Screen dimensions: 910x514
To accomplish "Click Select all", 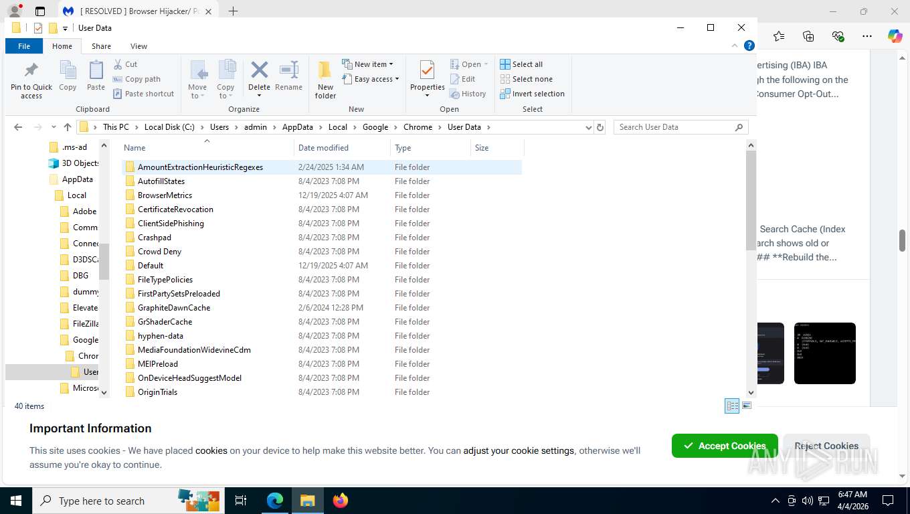I will click(x=521, y=64).
